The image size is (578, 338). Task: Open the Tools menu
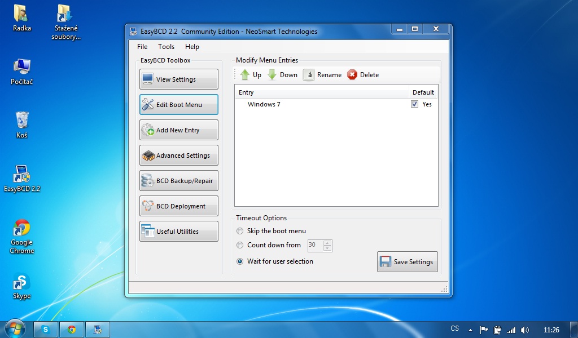coord(167,47)
